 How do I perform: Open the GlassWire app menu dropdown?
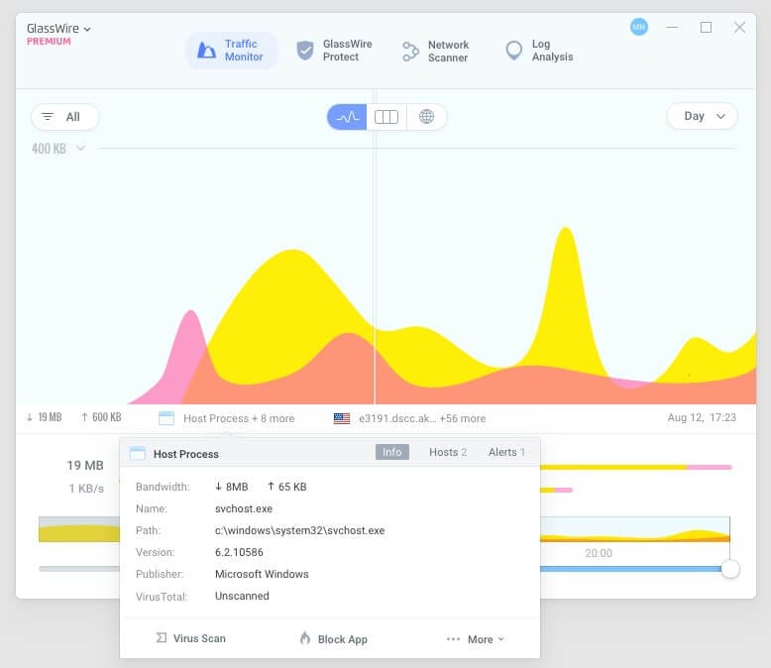[58, 29]
